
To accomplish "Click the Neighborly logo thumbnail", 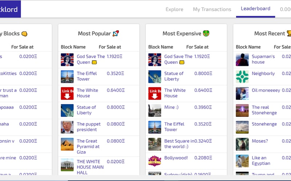I will (x=242, y=77).
